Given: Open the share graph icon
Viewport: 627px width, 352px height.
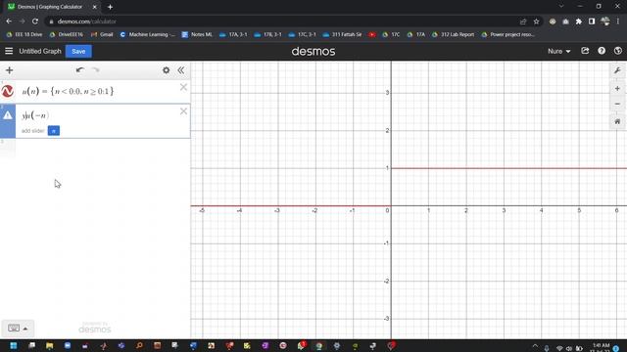Looking at the screenshot, I should [585, 51].
